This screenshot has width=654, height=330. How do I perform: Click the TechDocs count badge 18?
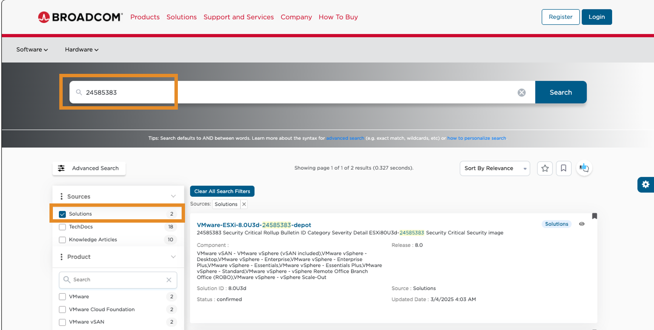[171, 227]
